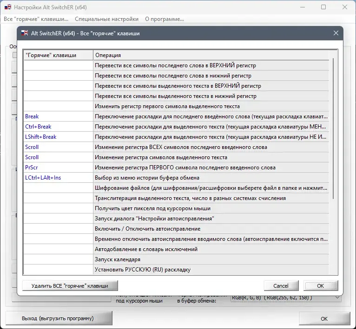Click the Cancel button in the hotkeys dialog
This screenshot has width=356, height=329.
[x=281, y=286]
